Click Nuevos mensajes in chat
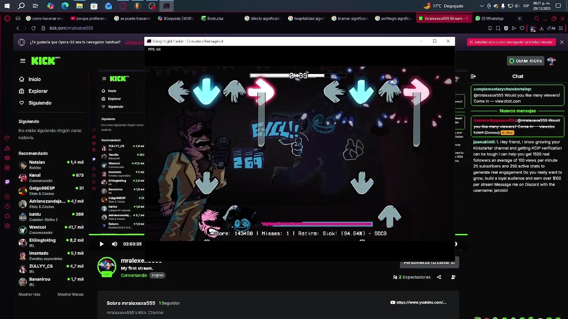 click(517, 111)
